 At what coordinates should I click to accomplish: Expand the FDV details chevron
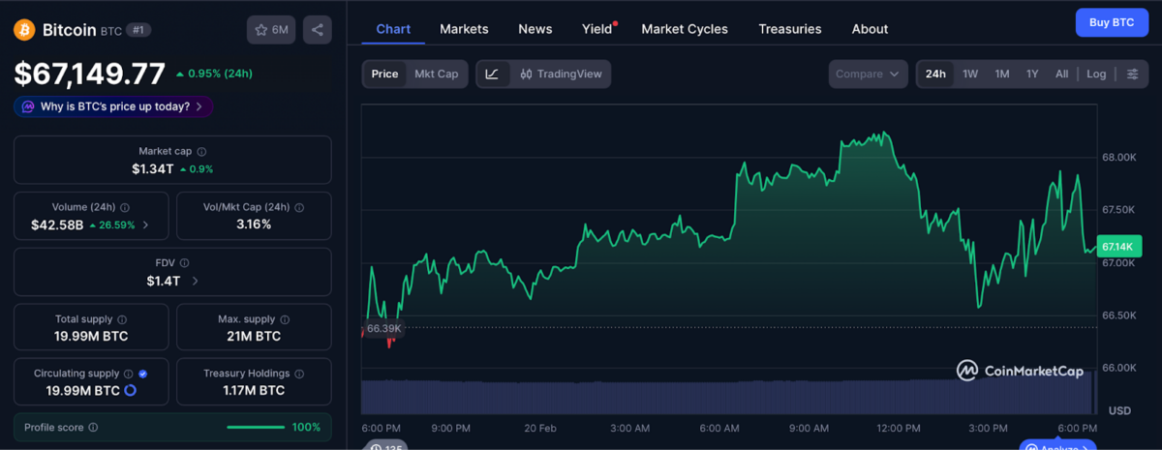[195, 281]
